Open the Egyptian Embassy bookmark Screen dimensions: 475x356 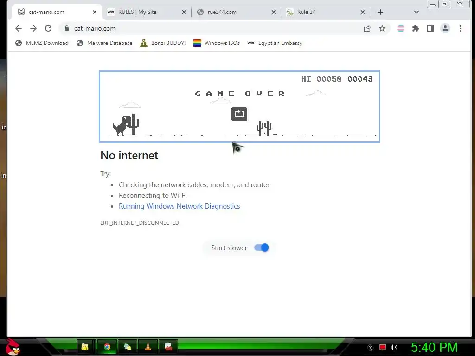275,43
